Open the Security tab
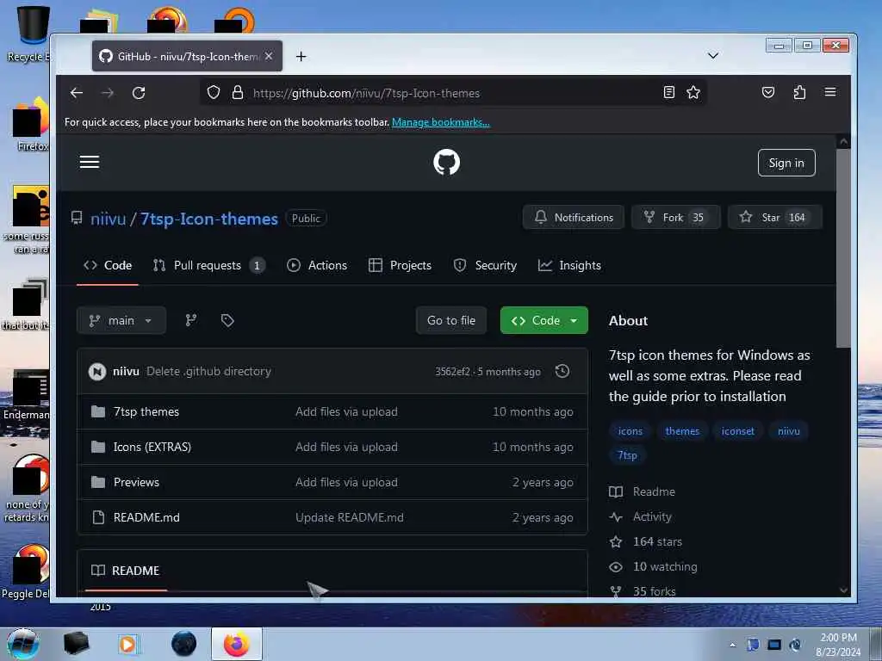 pyautogui.click(x=485, y=265)
